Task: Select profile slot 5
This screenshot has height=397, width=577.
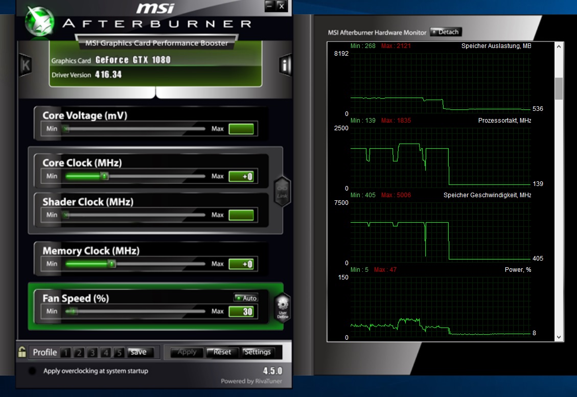Action: pos(119,353)
